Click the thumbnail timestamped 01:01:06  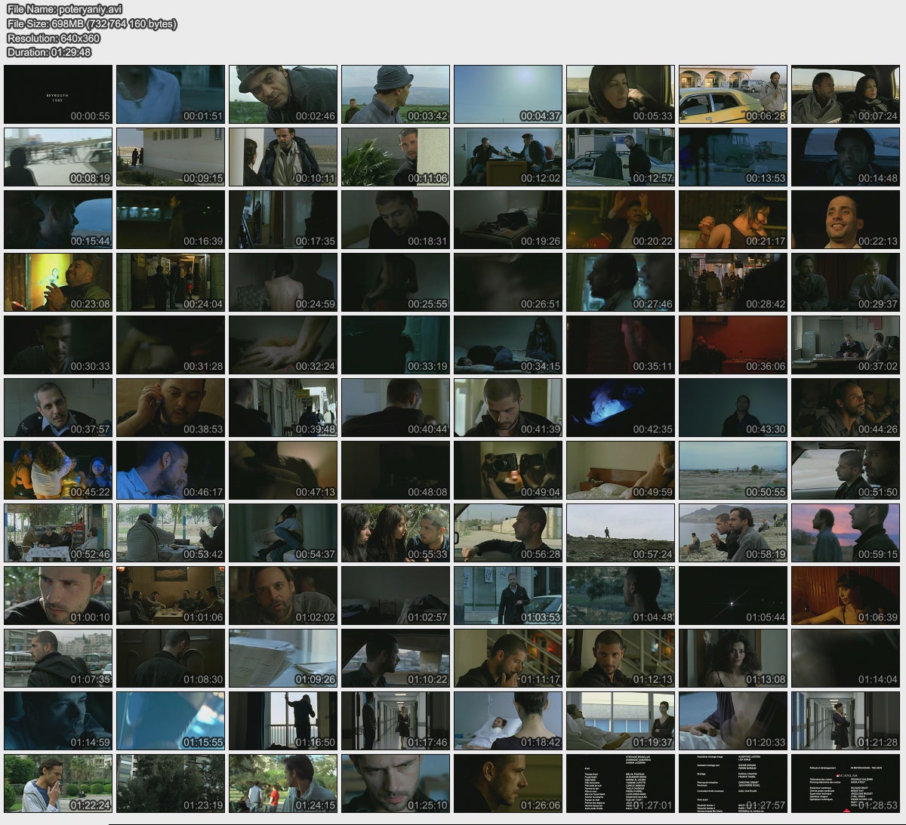point(171,596)
